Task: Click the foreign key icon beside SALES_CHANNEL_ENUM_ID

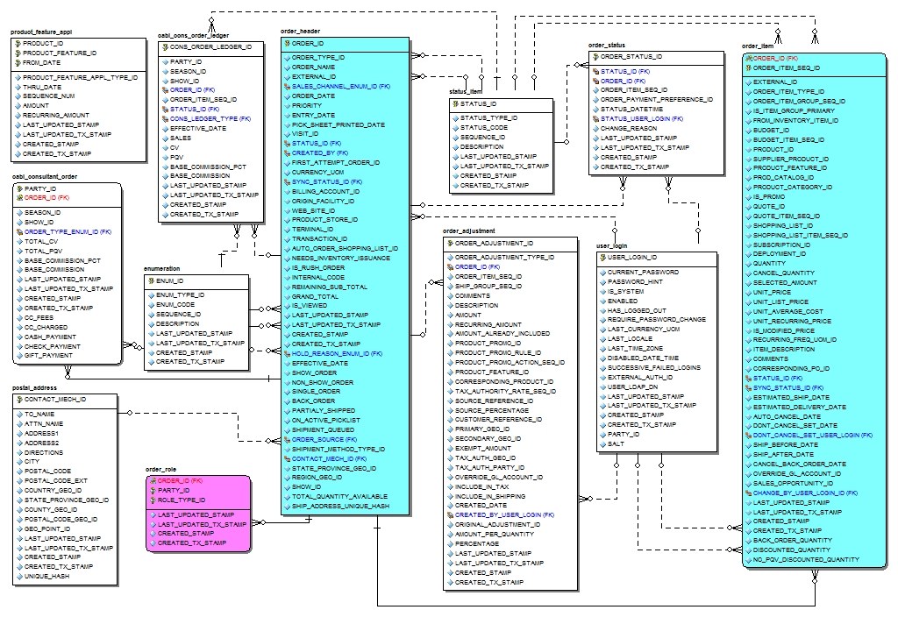Action: 286,87
